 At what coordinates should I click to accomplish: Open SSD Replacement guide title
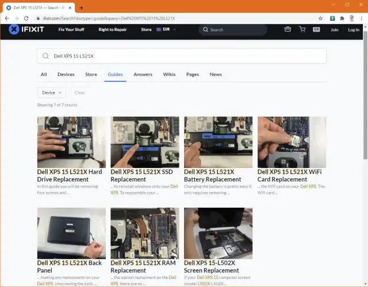tap(142, 175)
